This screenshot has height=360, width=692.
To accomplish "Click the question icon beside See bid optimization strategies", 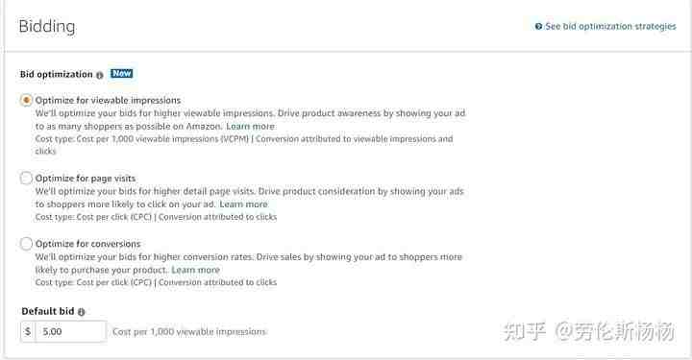I will pyautogui.click(x=538, y=27).
